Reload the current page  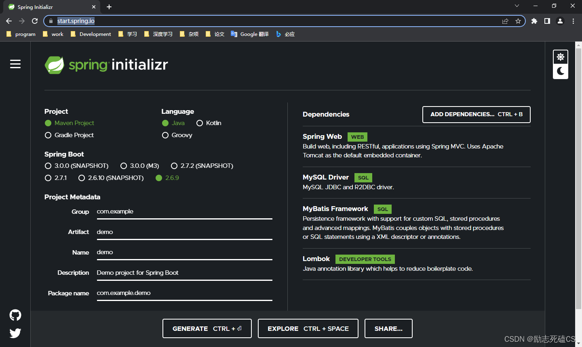35,21
